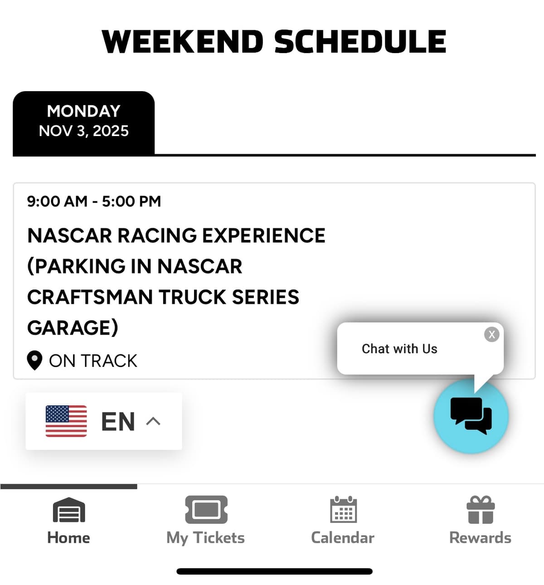Tap the blue chat bubble icon
This screenshot has width=544, height=585.
coord(471,416)
